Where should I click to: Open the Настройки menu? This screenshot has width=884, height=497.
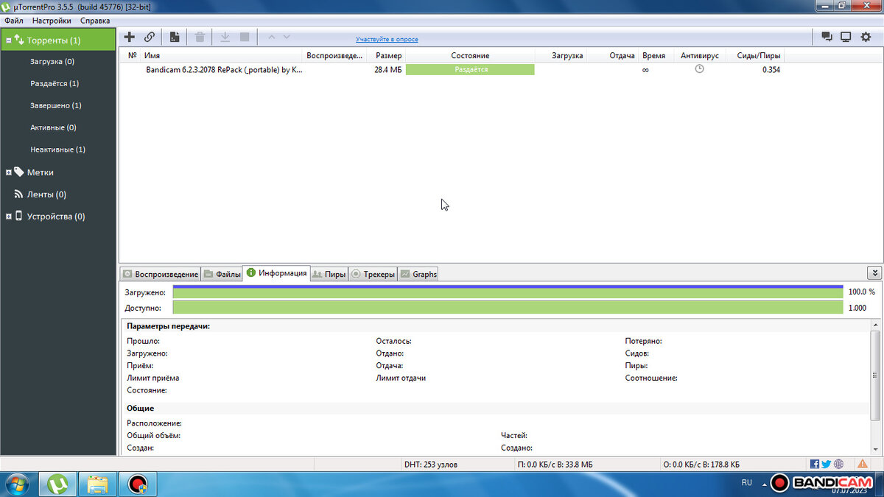point(52,21)
